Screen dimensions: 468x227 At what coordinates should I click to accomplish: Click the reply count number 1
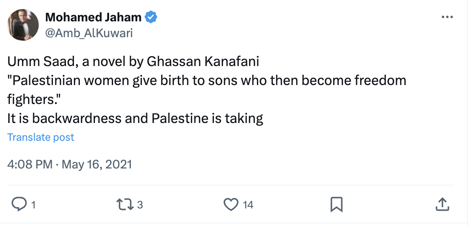33,204
